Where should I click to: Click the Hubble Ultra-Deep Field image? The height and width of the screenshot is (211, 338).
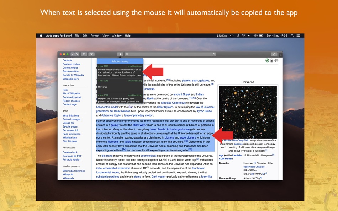[x=248, y=112]
